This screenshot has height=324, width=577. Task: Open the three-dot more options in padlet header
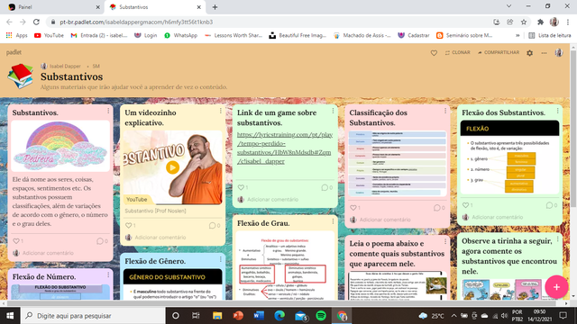click(544, 53)
